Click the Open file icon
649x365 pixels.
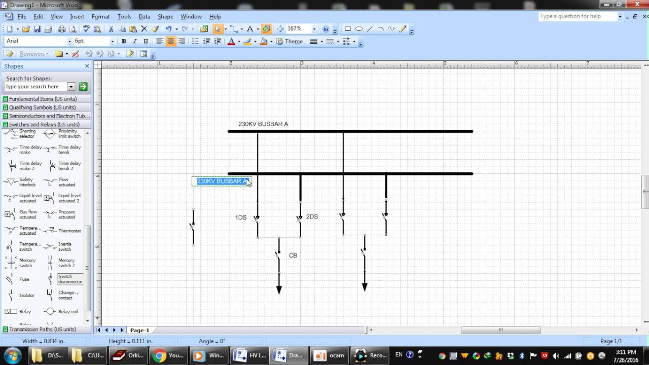26,29
